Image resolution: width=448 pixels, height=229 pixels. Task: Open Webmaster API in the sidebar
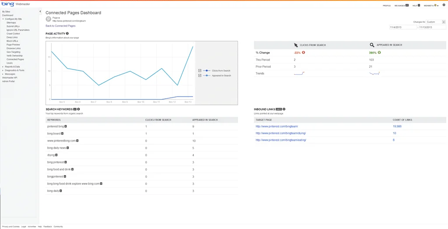point(10,78)
